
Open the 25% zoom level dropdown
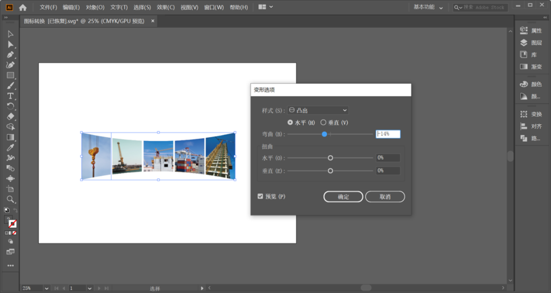[x=46, y=288]
